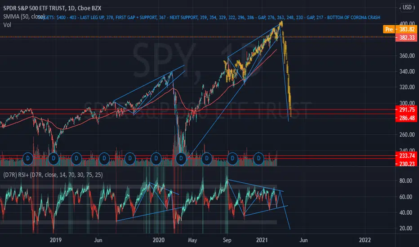Screen dimensions: 419x247
Task: Click the 2021 time axis label
Action: [x=262, y=240]
